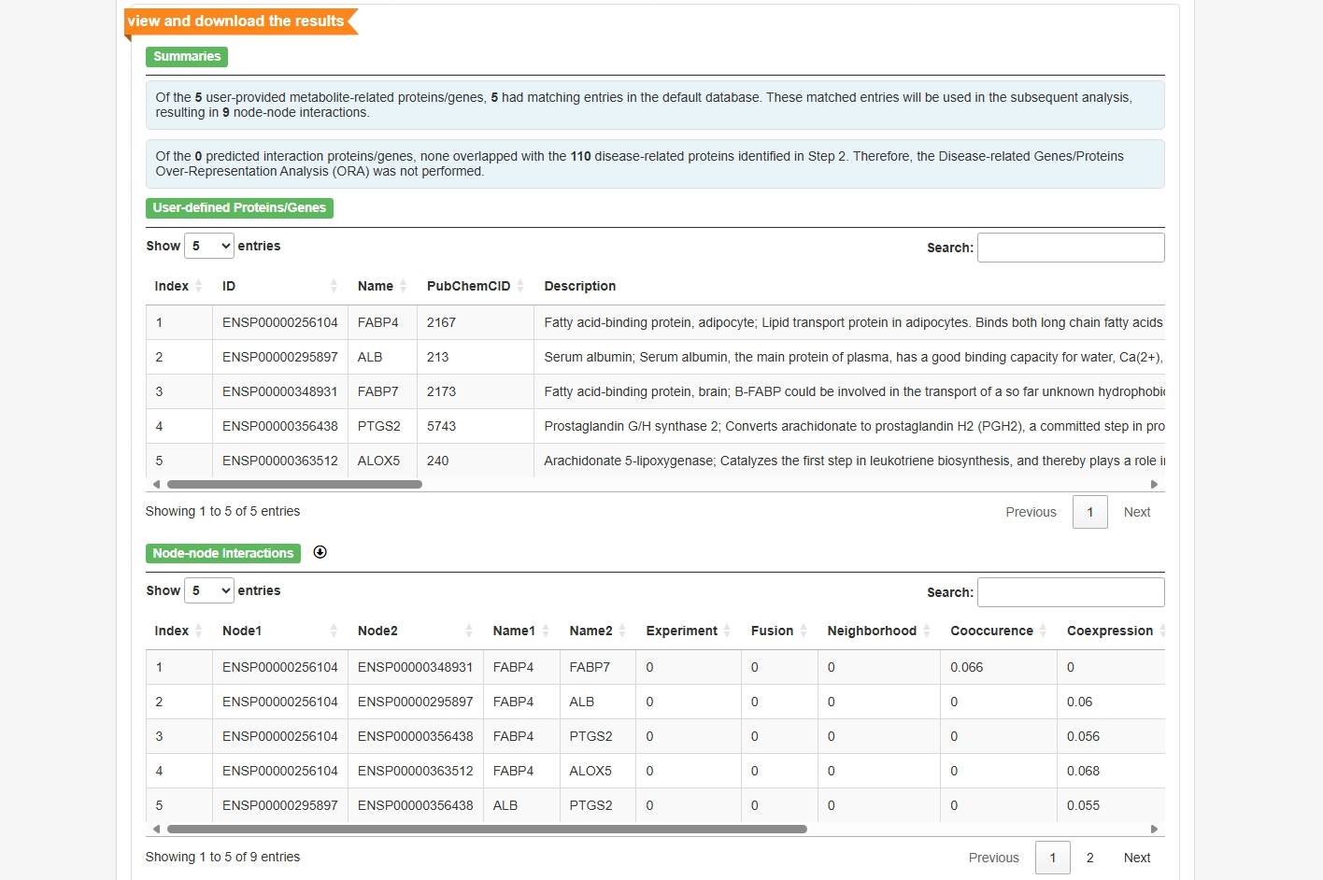Click the Description column header
The width and height of the screenshot is (1323, 880).
tap(580, 286)
